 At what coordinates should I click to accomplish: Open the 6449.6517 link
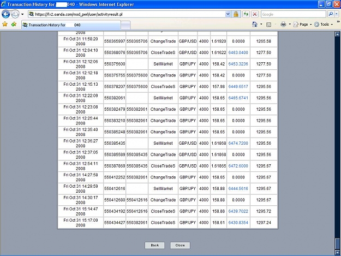coord(238,87)
